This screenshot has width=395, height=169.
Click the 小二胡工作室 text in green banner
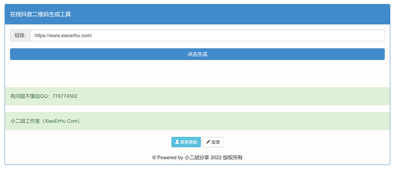click(25, 121)
